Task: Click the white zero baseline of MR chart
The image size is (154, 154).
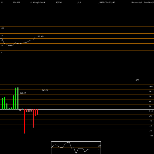Action: click(77, 109)
